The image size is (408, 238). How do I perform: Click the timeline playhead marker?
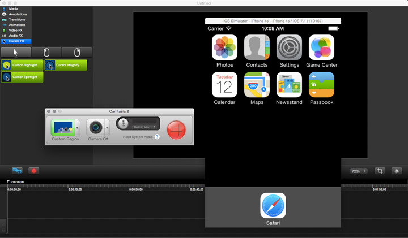8,181
